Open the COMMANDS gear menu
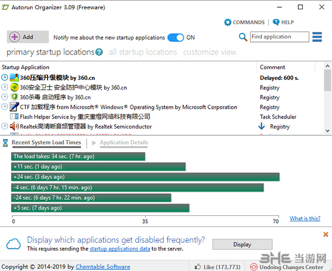Screen dimensions: 332x271 click(x=244, y=22)
